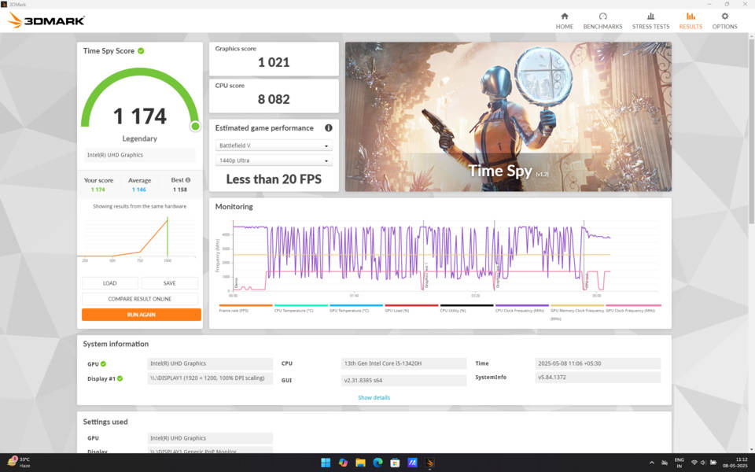Open the HOME tab

pos(565,21)
